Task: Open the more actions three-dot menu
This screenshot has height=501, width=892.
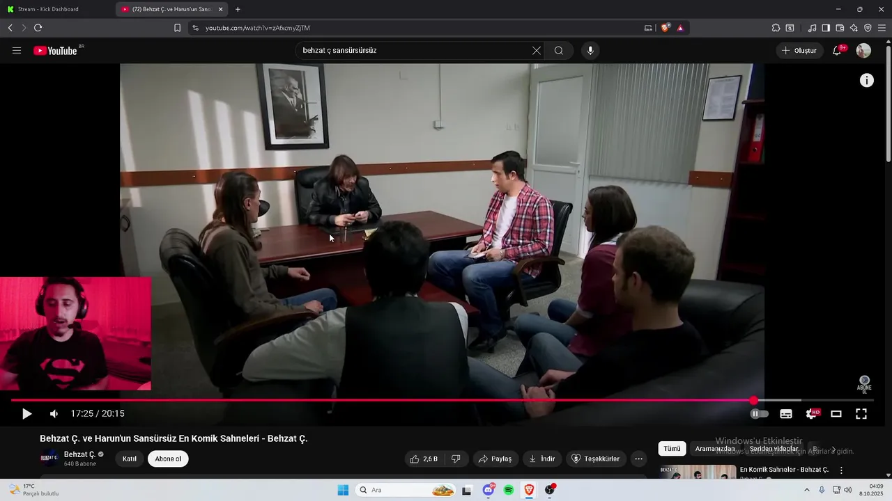Action: [x=638, y=459]
